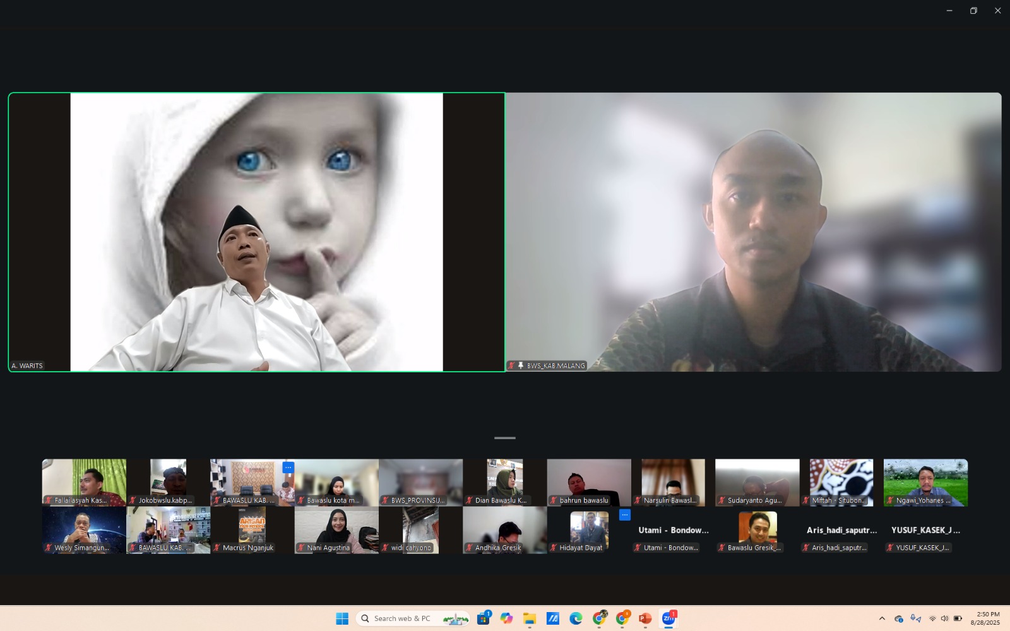1010x631 pixels.
Task: Open the Copilot taskbar icon
Action: point(506,618)
